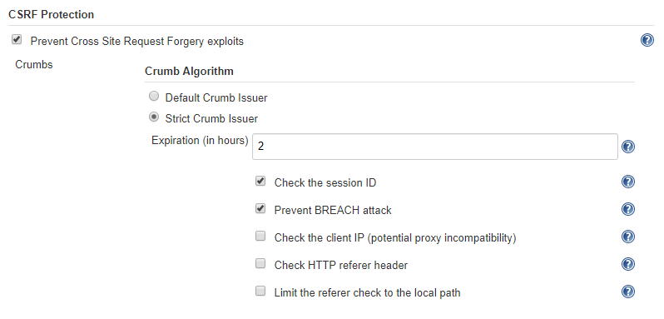View help for Check HTTP referer header
The width and height of the screenshot is (664, 319).
tap(628, 264)
